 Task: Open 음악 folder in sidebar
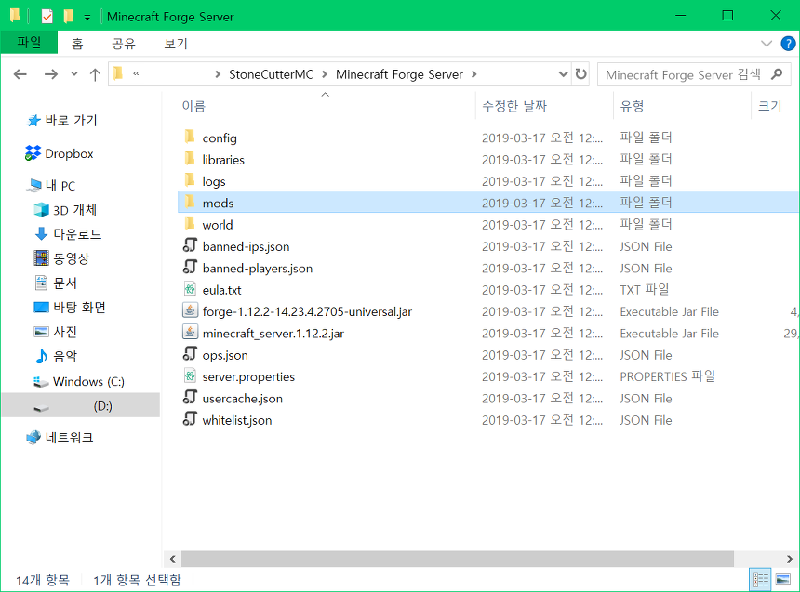click(56, 357)
